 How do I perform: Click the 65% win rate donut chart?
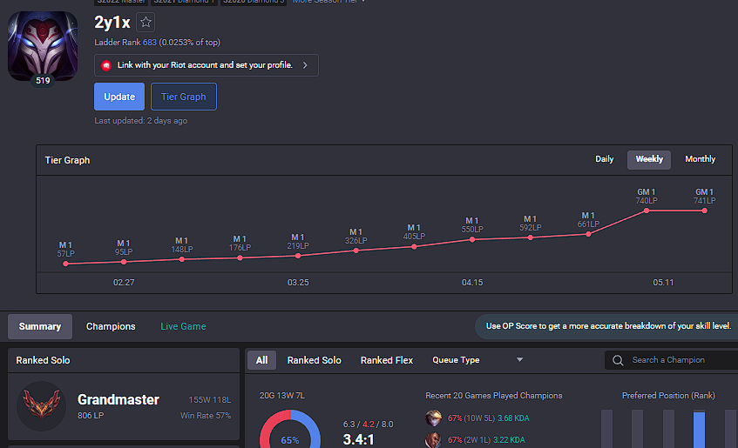(290, 430)
